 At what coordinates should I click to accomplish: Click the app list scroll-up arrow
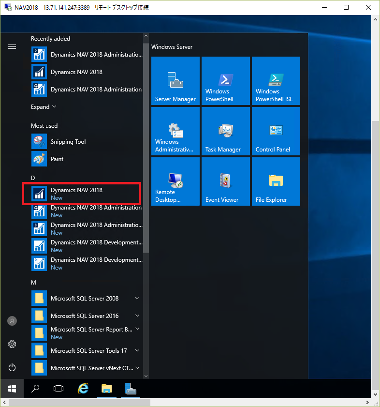point(146,36)
